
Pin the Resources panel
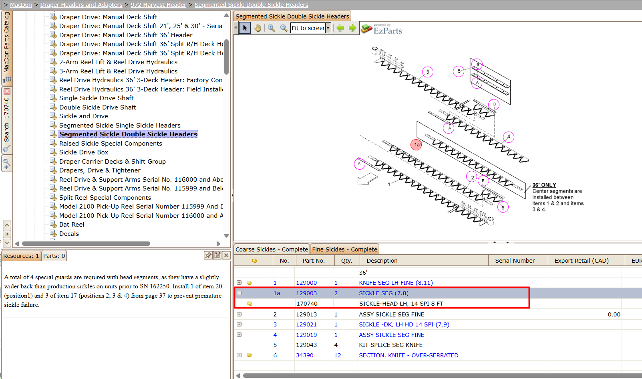pos(208,255)
